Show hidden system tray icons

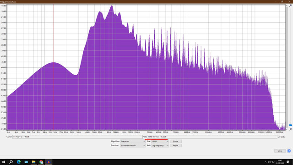(x=266, y=162)
